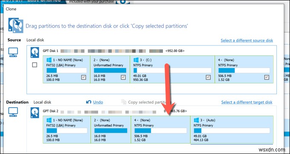Click the 'Source' heading label
Viewport: 290px width, 154px height.
(x=14, y=40)
